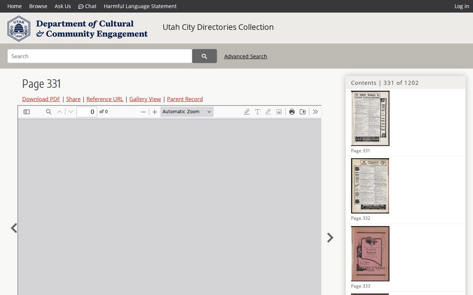Click the PDF page number field
473x295 pixels.
click(87, 112)
